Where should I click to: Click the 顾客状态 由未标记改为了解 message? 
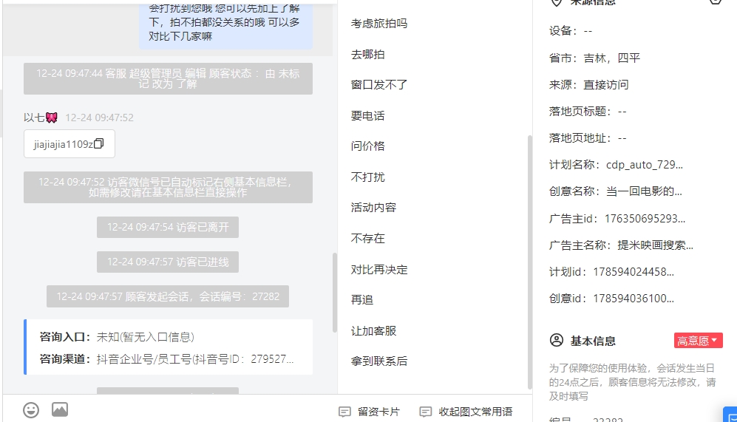point(168,78)
